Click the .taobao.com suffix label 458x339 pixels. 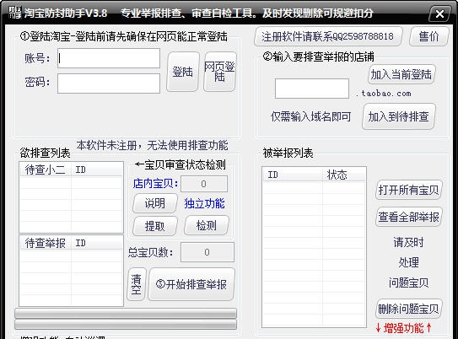click(x=384, y=94)
